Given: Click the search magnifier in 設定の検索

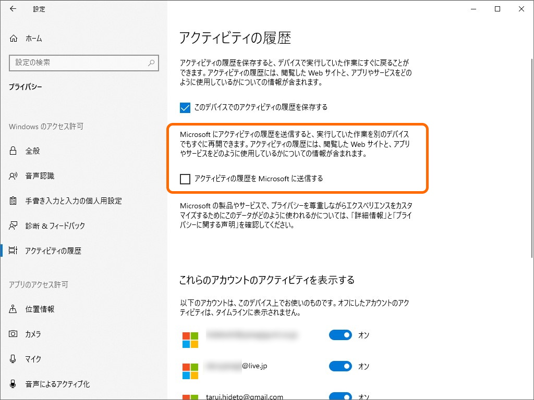Looking at the screenshot, I should point(151,63).
